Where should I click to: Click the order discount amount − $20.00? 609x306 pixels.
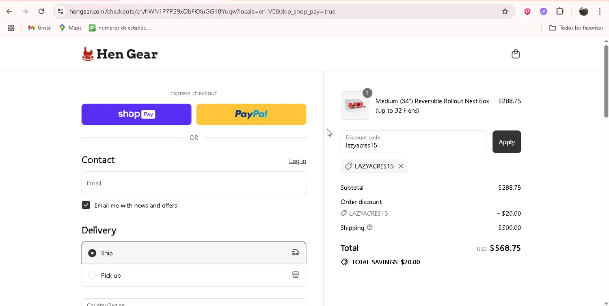coord(509,213)
